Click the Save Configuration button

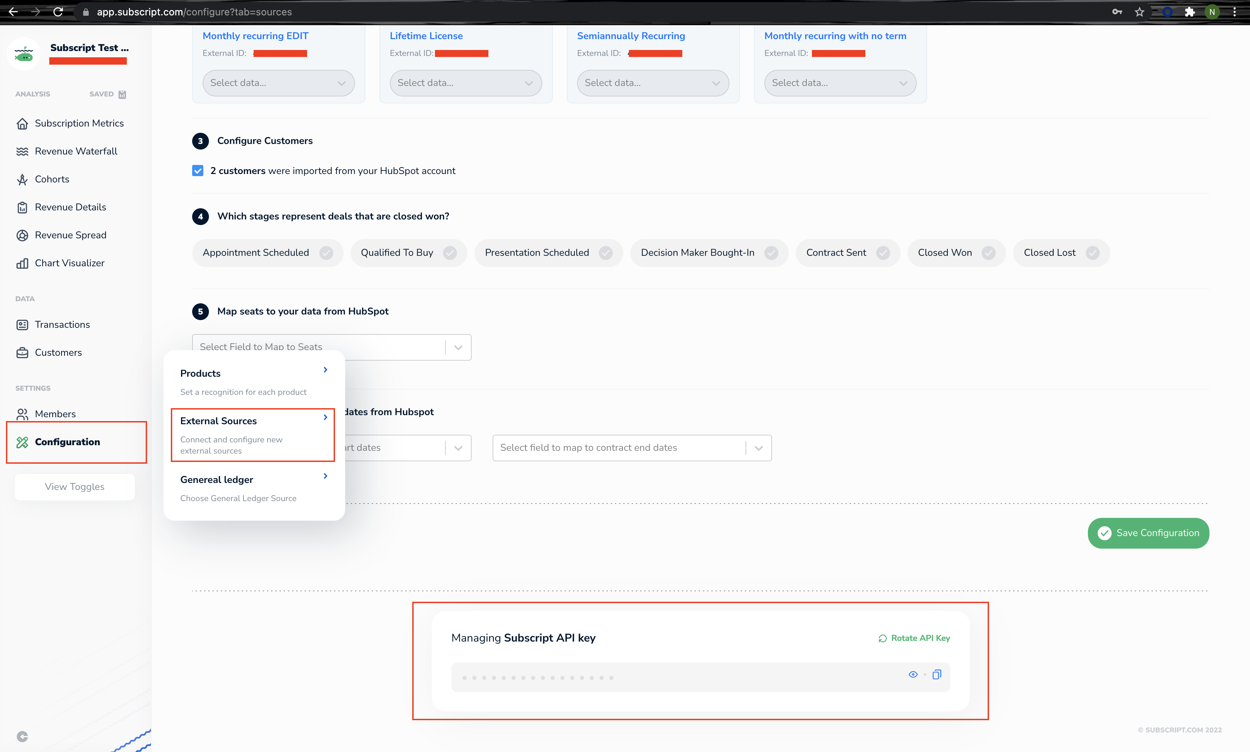1148,533
